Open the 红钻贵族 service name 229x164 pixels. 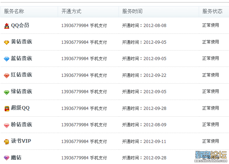point(21,75)
